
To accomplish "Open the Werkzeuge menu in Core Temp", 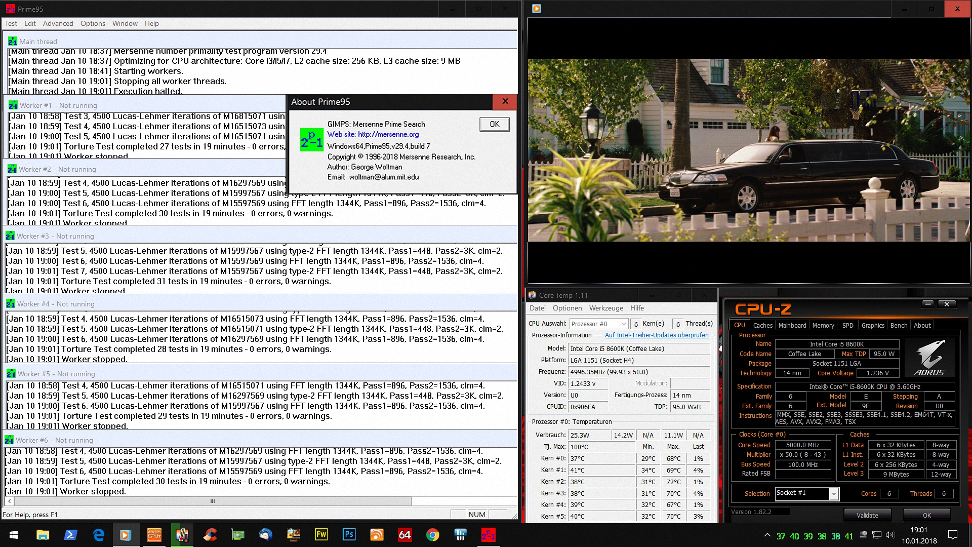I will pos(606,308).
